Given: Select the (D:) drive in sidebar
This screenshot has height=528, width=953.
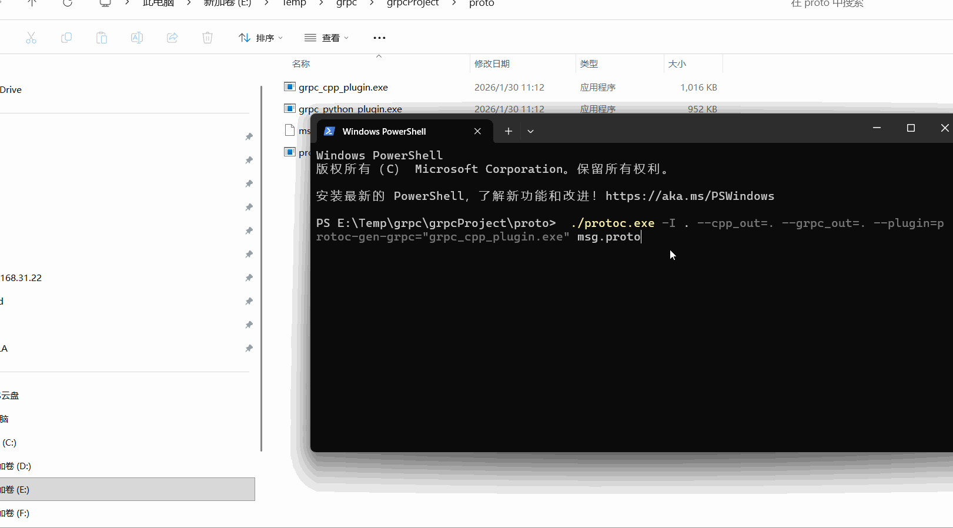Looking at the screenshot, I should coord(16,466).
